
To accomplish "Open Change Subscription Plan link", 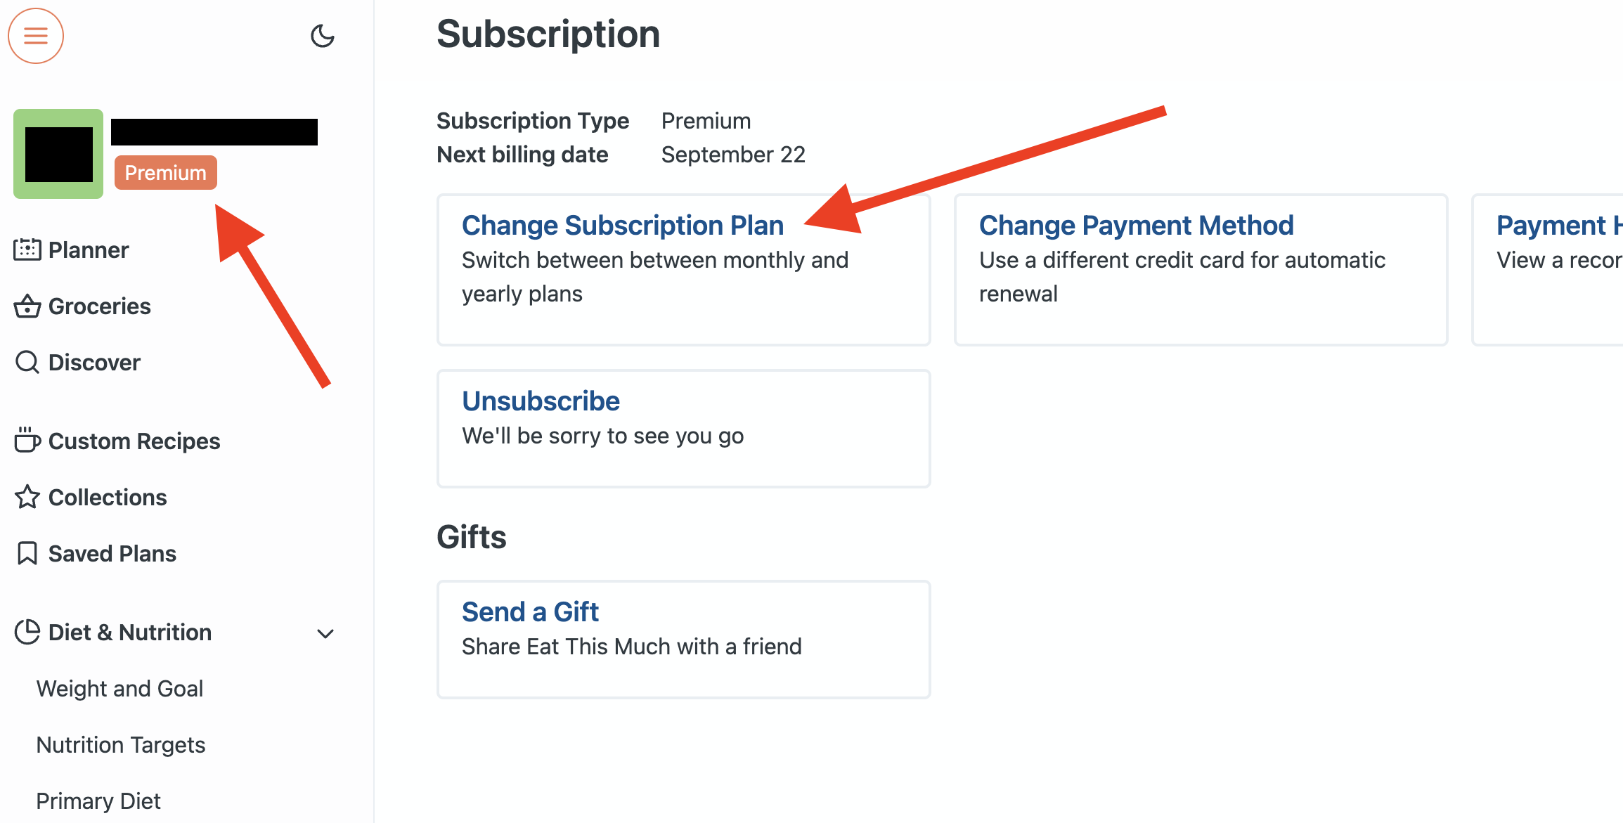I will pyautogui.click(x=622, y=226).
